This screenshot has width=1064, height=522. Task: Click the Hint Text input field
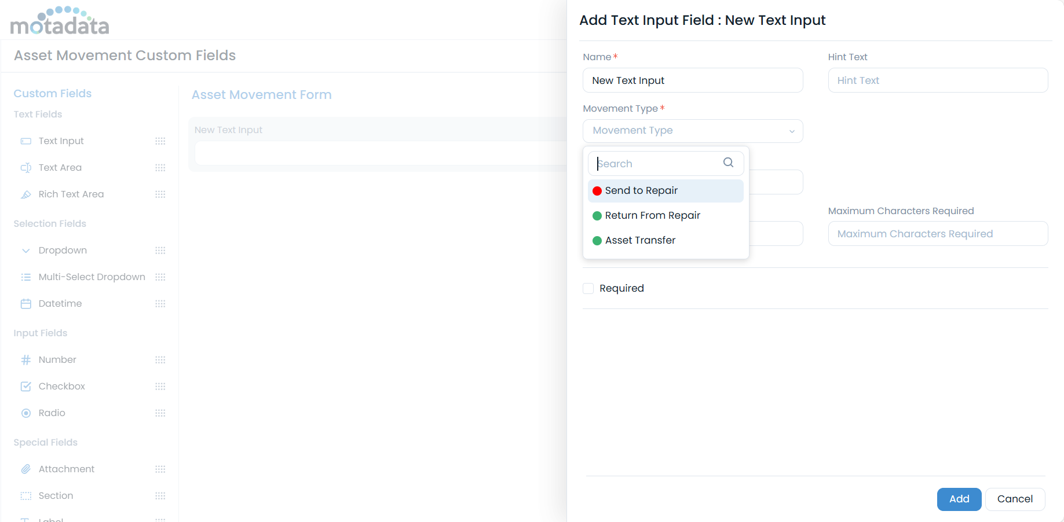coord(938,80)
